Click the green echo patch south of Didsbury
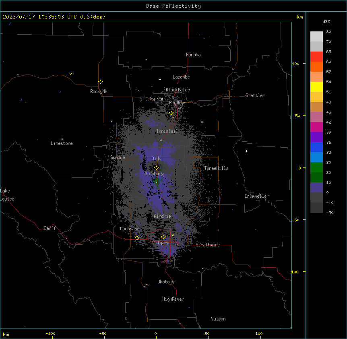The height and width of the screenshot is (339, 347). [x=157, y=181]
